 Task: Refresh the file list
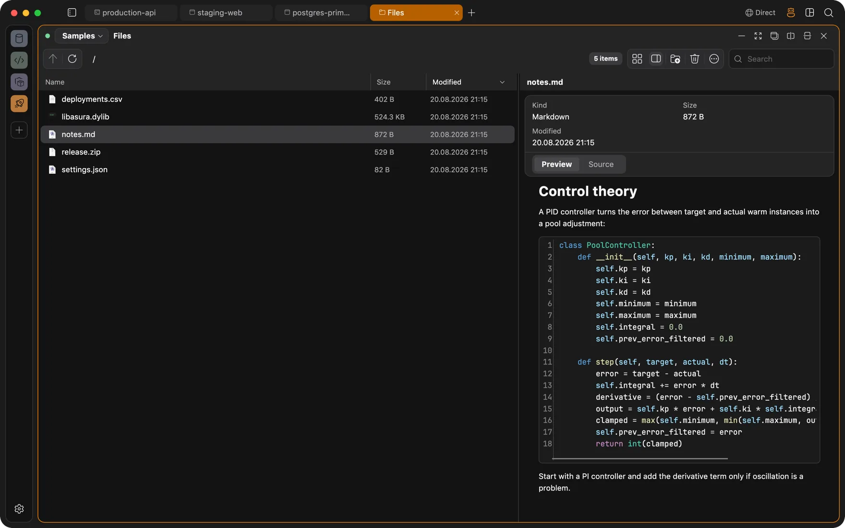[72, 59]
